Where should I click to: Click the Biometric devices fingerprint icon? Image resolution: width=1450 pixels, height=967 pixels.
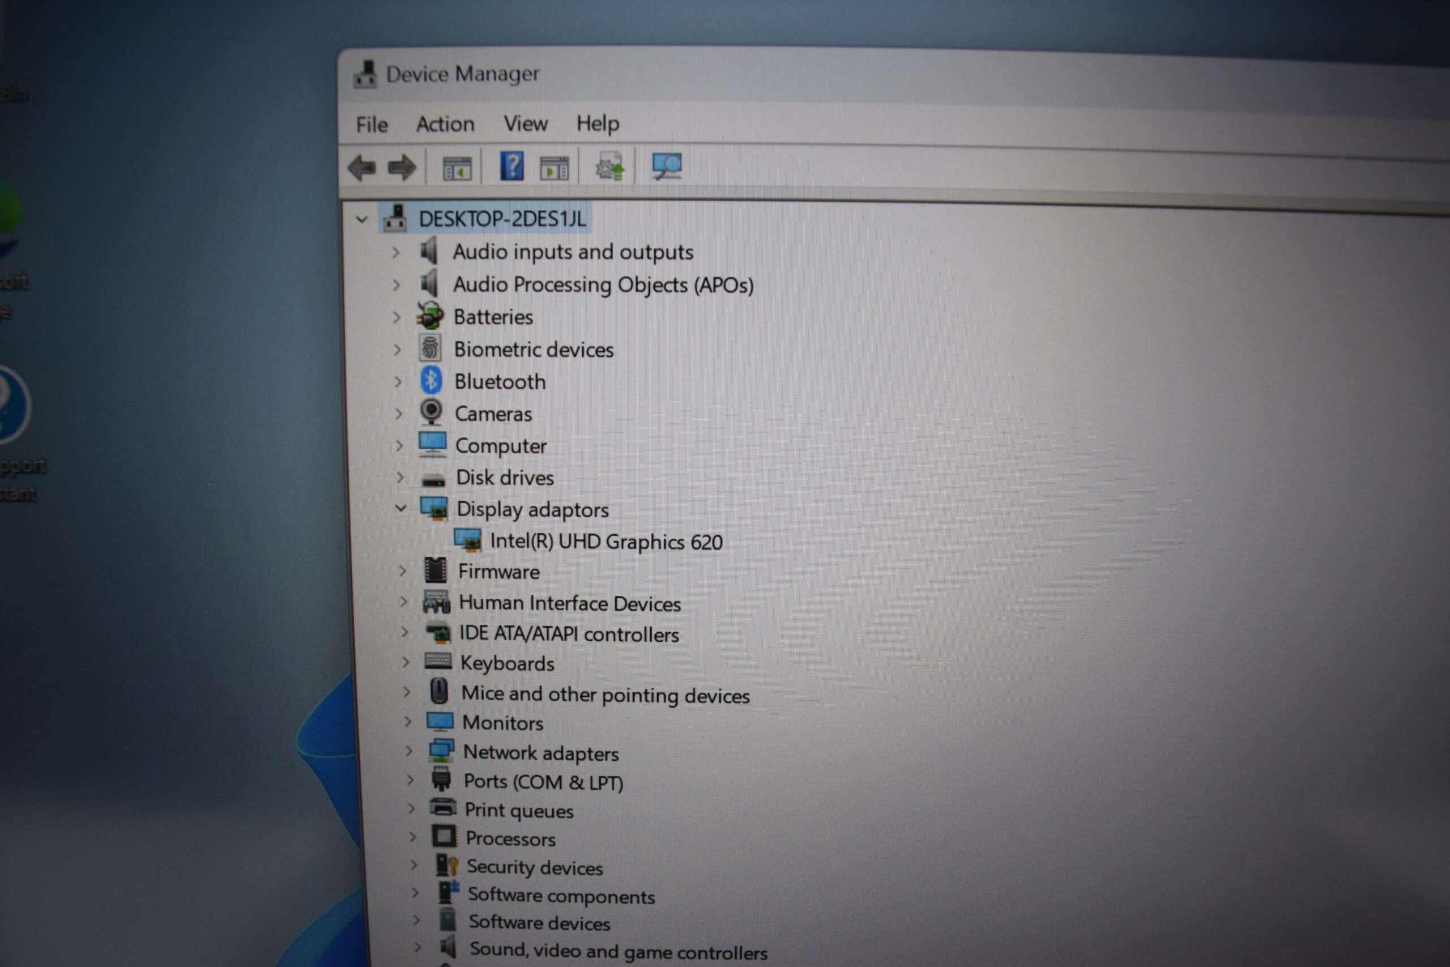(x=430, y=348)
